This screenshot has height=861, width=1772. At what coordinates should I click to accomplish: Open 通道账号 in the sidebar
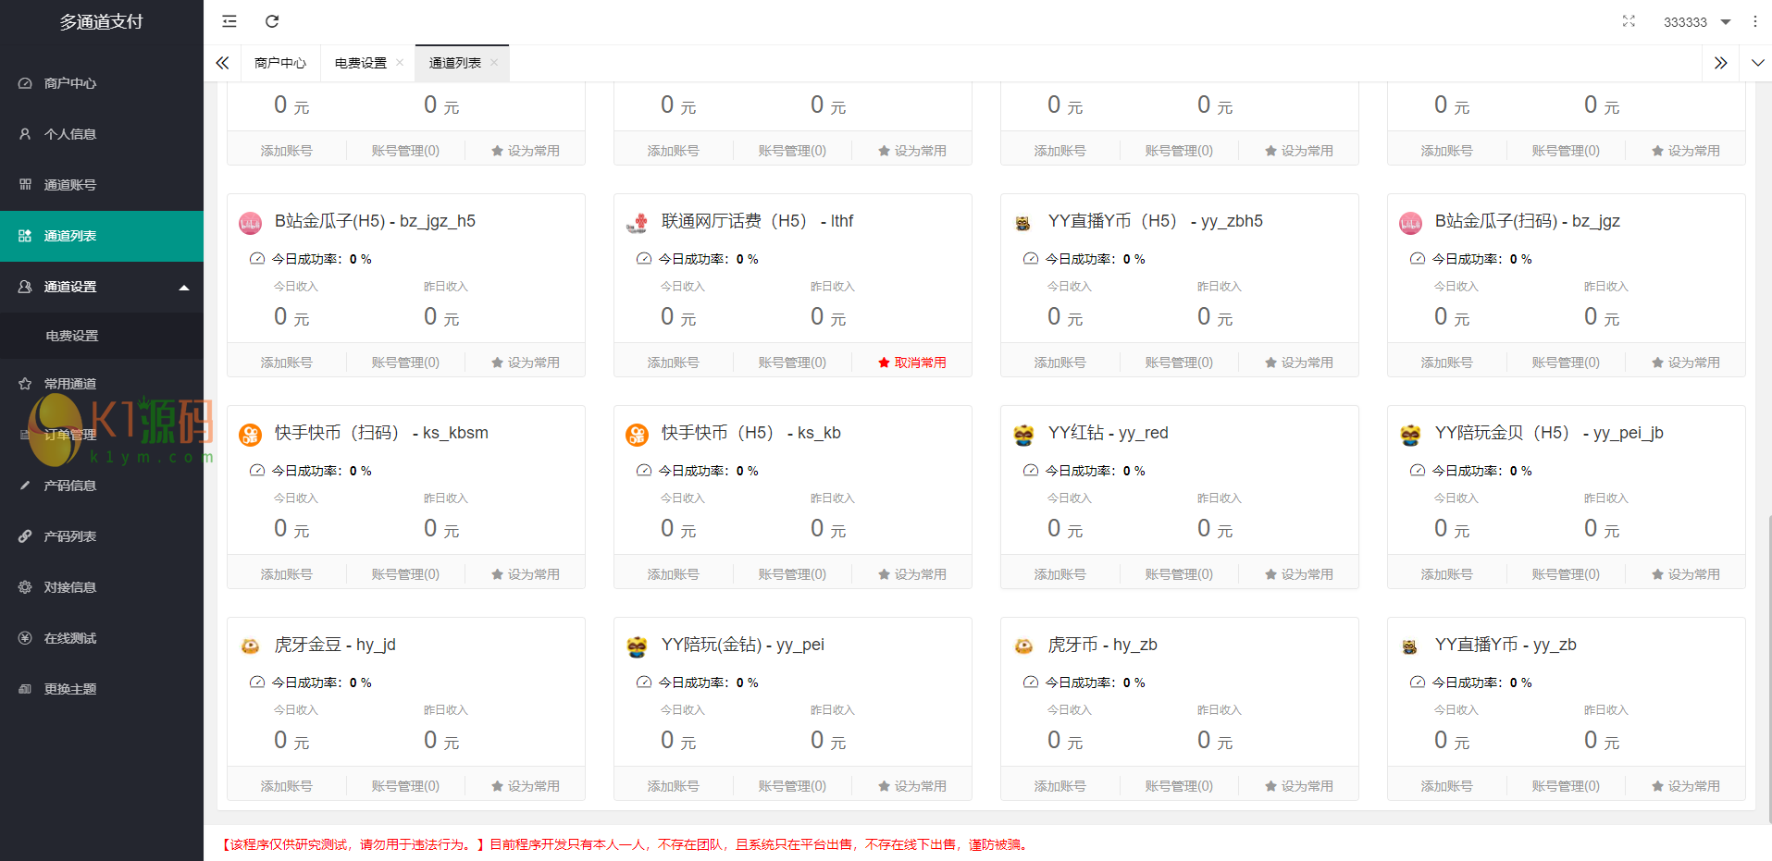pyautogui.click(x=102, y=185)
